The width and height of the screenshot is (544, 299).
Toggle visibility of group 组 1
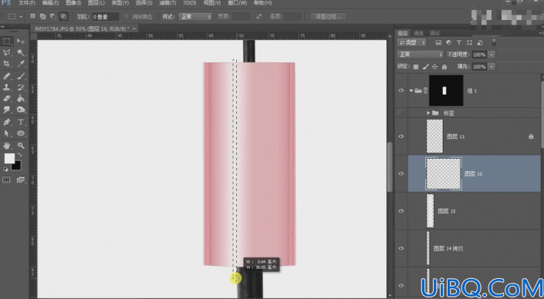(x=401, y=90)
